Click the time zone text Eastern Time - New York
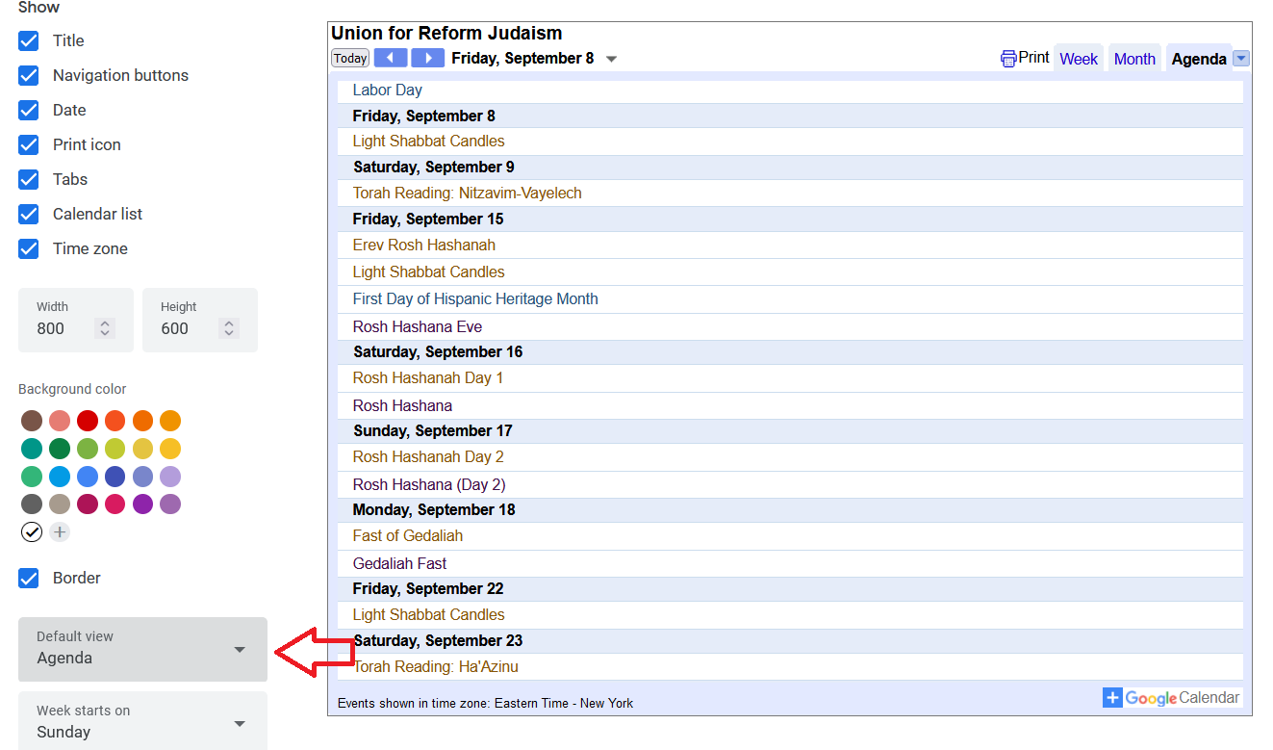 [x=564, y=703]
